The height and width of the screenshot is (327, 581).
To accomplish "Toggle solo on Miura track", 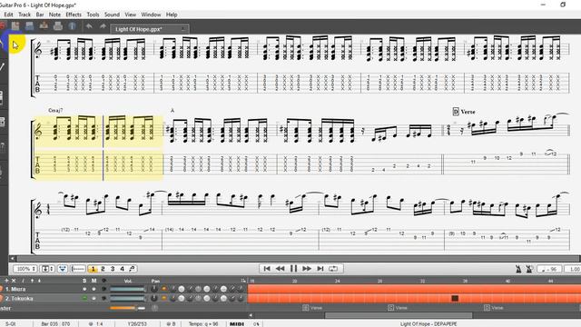I will [84, 289].
